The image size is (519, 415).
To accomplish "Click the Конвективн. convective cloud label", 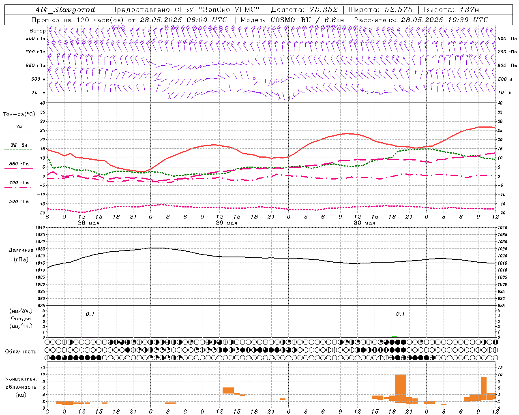I will pos(21,379).
